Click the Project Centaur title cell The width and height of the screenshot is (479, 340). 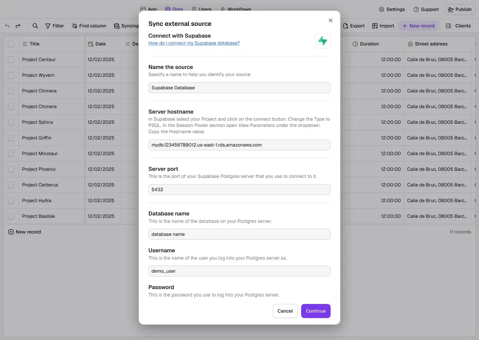pyautogui.click(x=51, y=60)
